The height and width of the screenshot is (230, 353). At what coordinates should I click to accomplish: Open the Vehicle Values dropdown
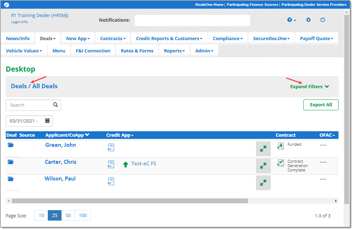tap(24, 51)
